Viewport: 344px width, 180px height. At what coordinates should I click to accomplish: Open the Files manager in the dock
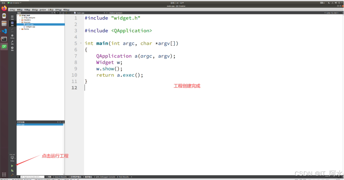coord(4,24)
